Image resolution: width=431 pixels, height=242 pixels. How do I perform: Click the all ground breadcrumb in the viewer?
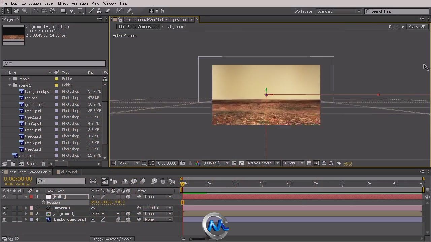pyautogui.click(x=176, y=27)
